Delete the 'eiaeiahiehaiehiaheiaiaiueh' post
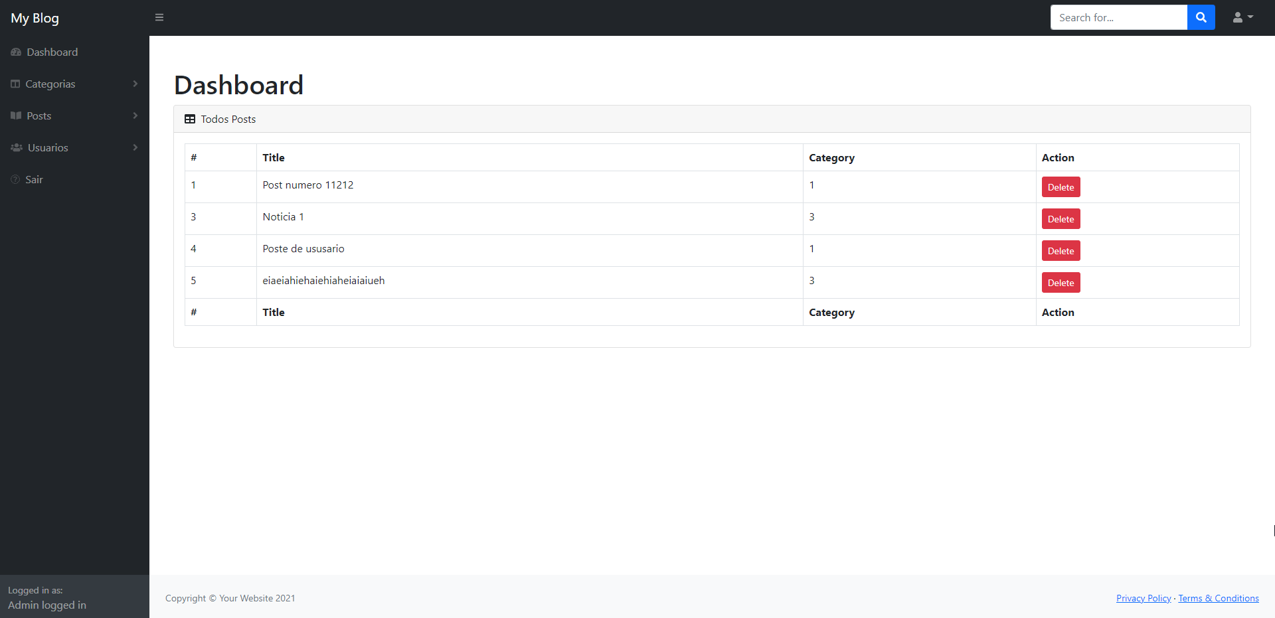The image size is (1275, 618). (x=1061, y=283)
